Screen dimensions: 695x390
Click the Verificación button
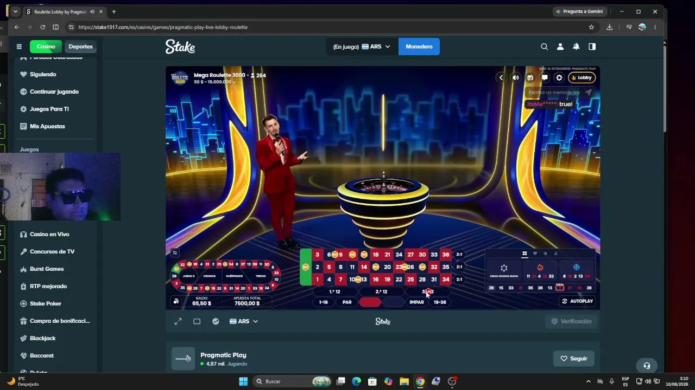(x=571, y=321)
